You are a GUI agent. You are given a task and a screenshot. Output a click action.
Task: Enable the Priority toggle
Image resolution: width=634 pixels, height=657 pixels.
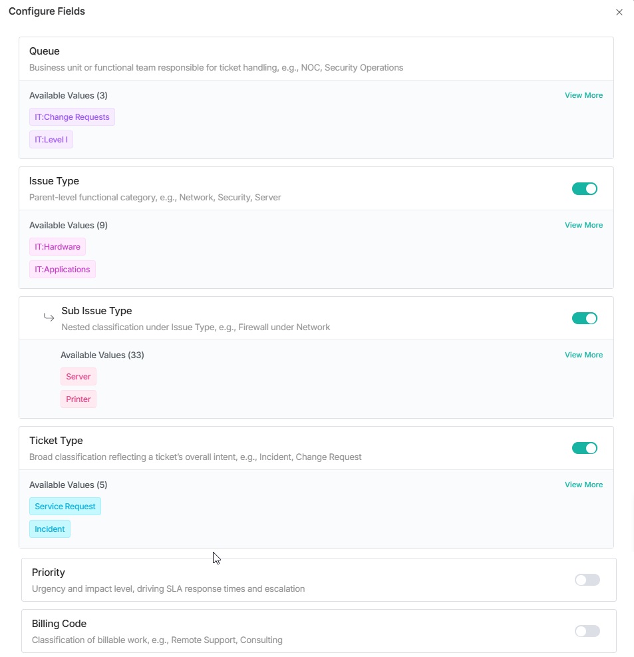(x=586, y=580)
